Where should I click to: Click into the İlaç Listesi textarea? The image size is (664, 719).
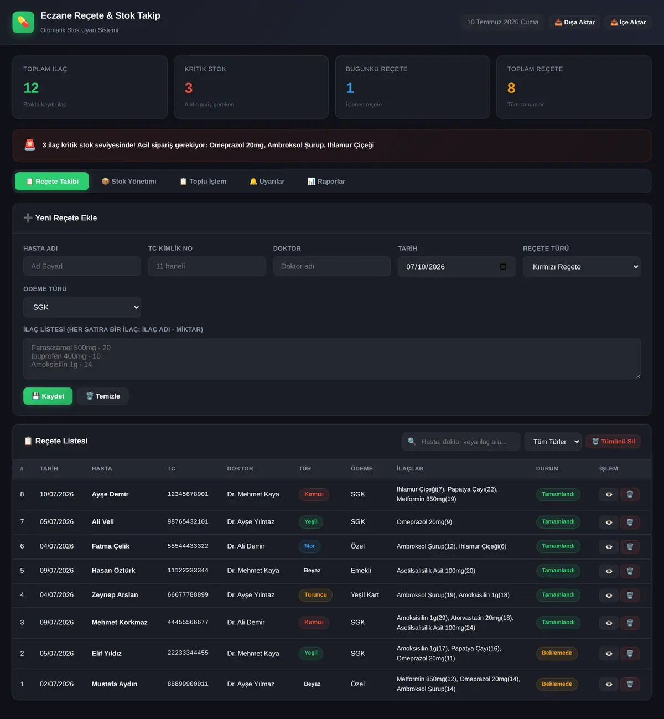point(332,359)
